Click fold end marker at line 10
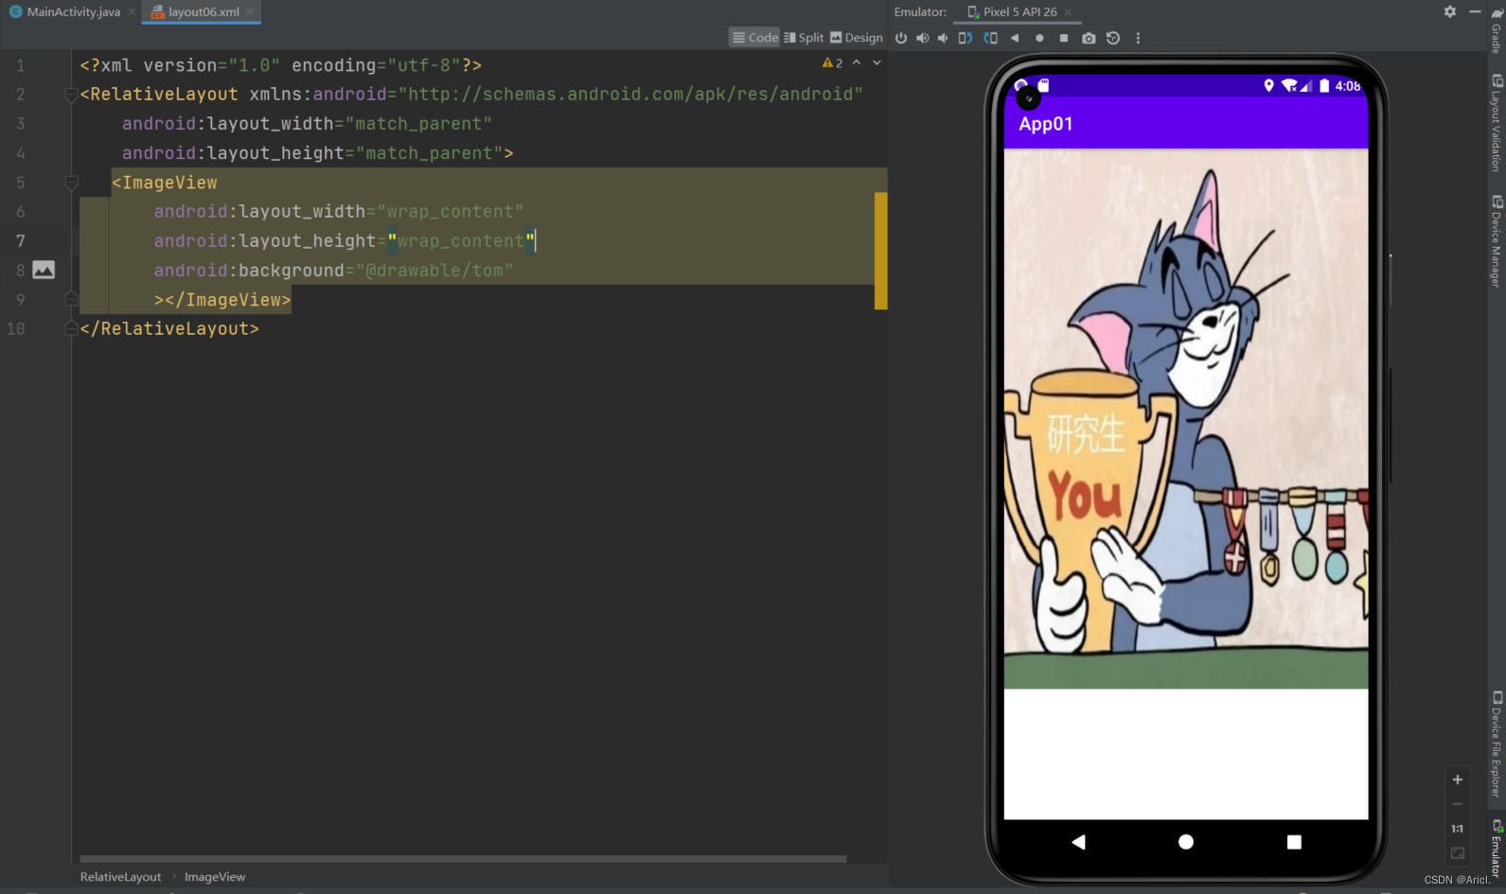 pyautogui.click(x=71, y=328)
